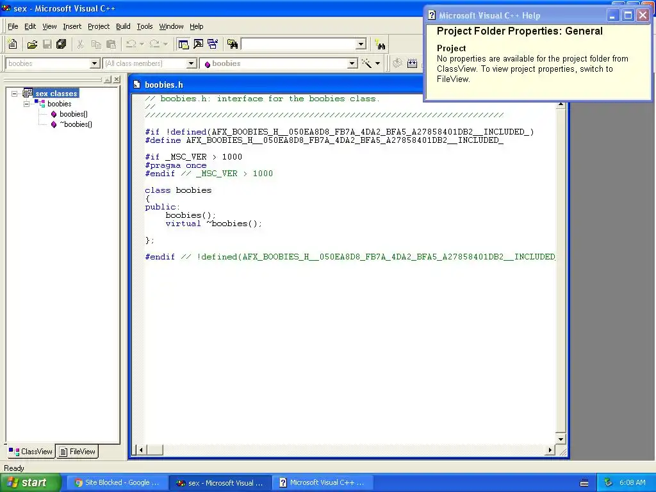
Task: Open the All class members filter dropdown
Action: coord(191,63)
